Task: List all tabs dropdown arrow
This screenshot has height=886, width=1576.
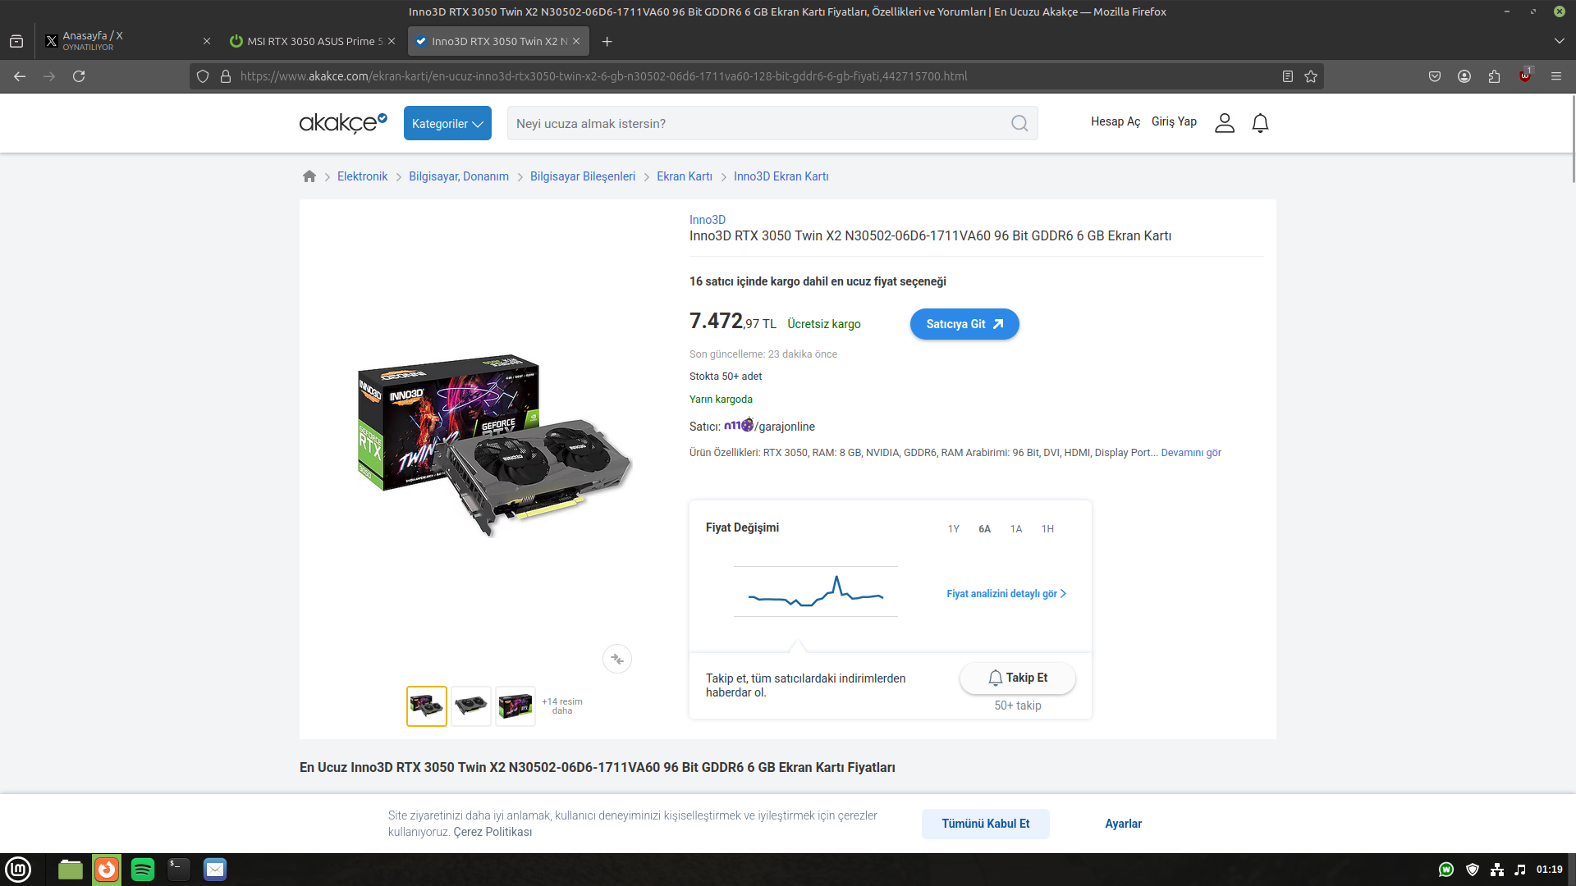Action: pyautogui.click(x=1559, y=41)
